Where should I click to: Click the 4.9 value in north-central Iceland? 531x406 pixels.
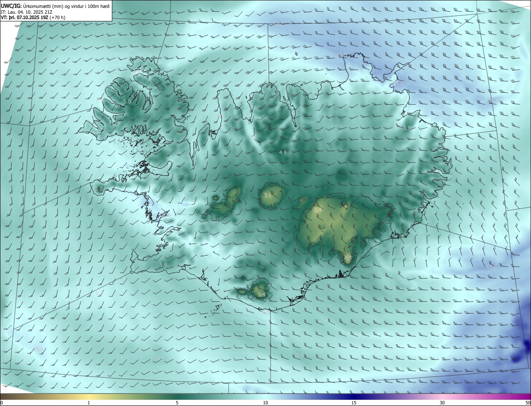tap(283, 152)
